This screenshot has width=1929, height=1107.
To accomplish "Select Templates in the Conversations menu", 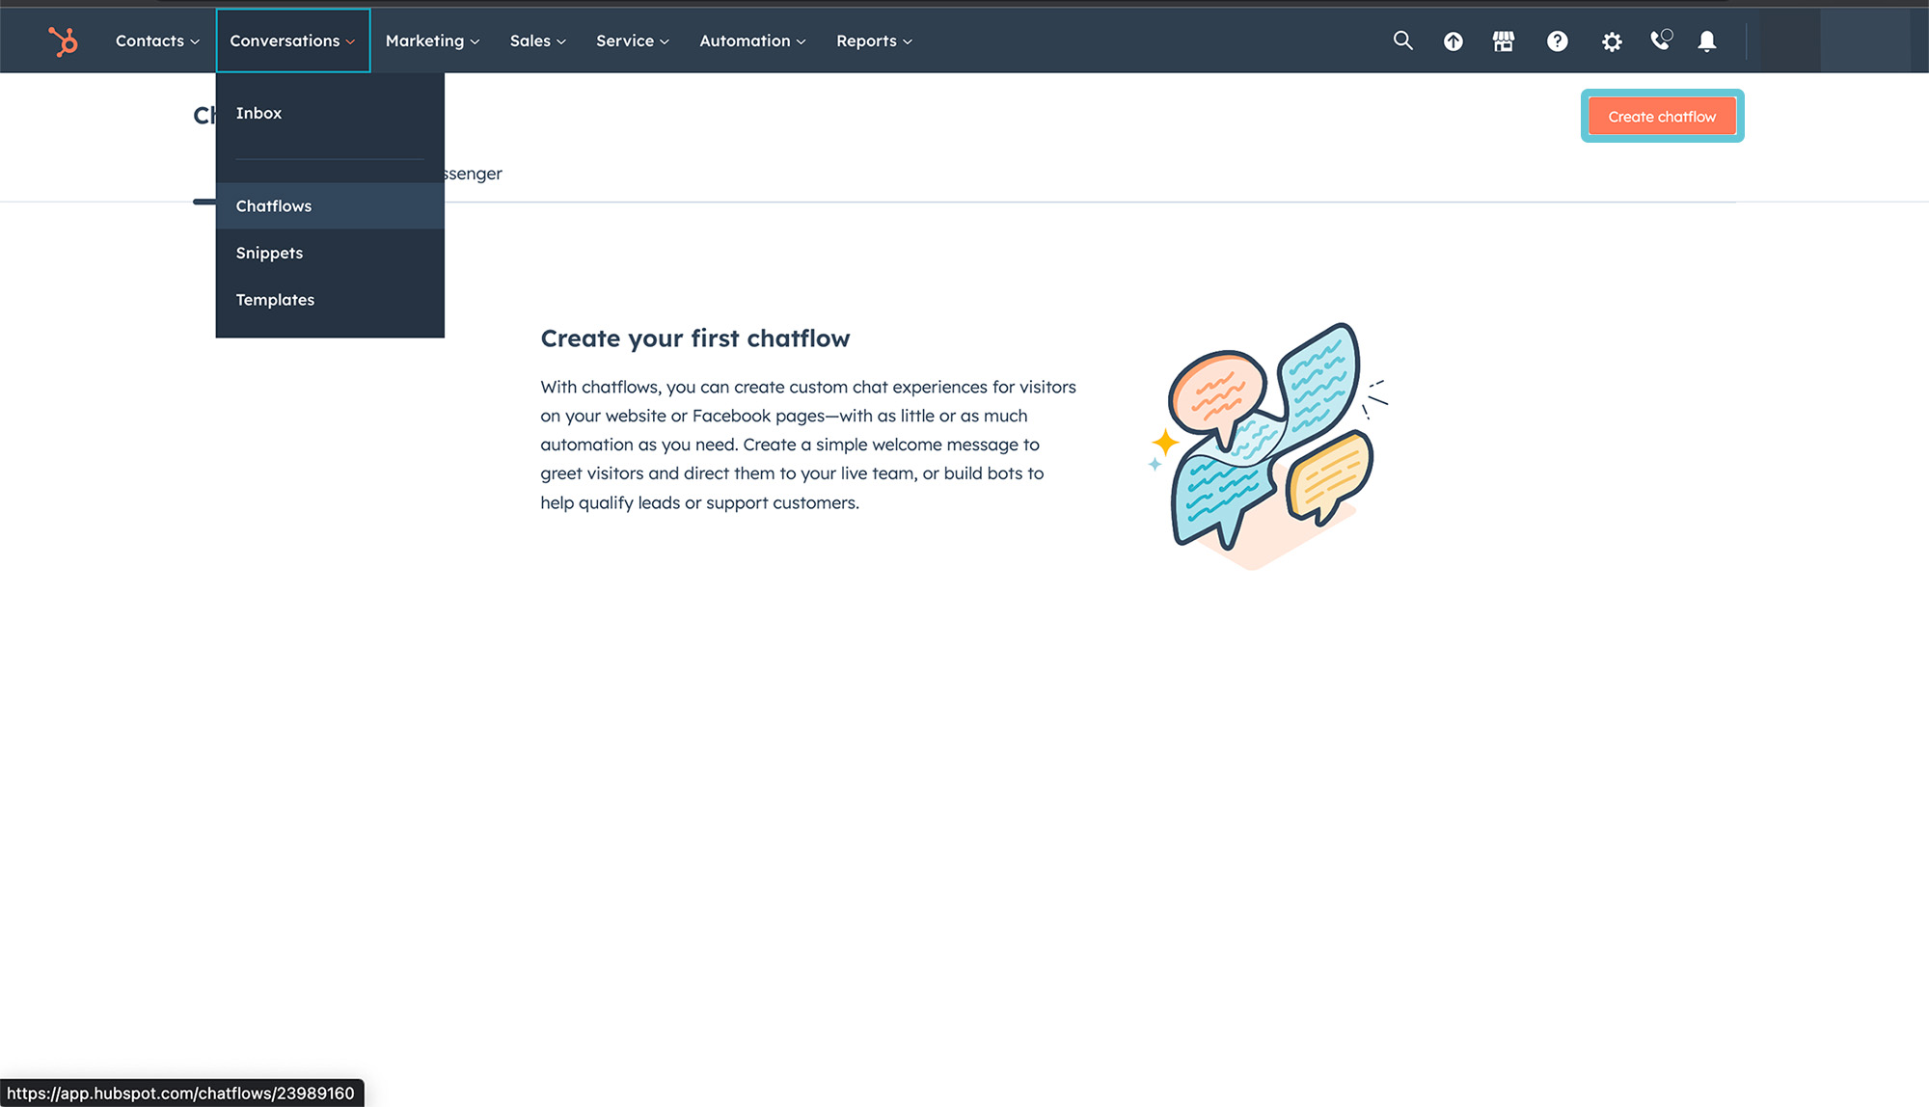I will pos(275,299).
